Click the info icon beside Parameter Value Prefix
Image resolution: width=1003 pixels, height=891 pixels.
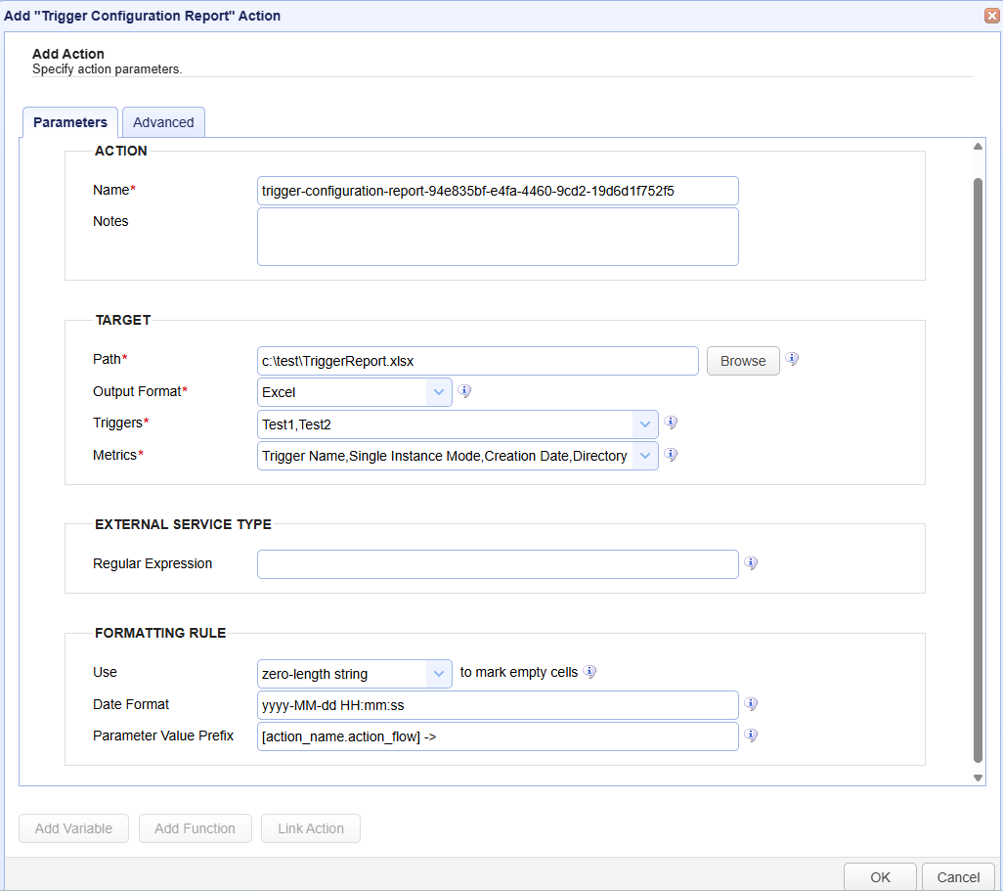[751, 735]
